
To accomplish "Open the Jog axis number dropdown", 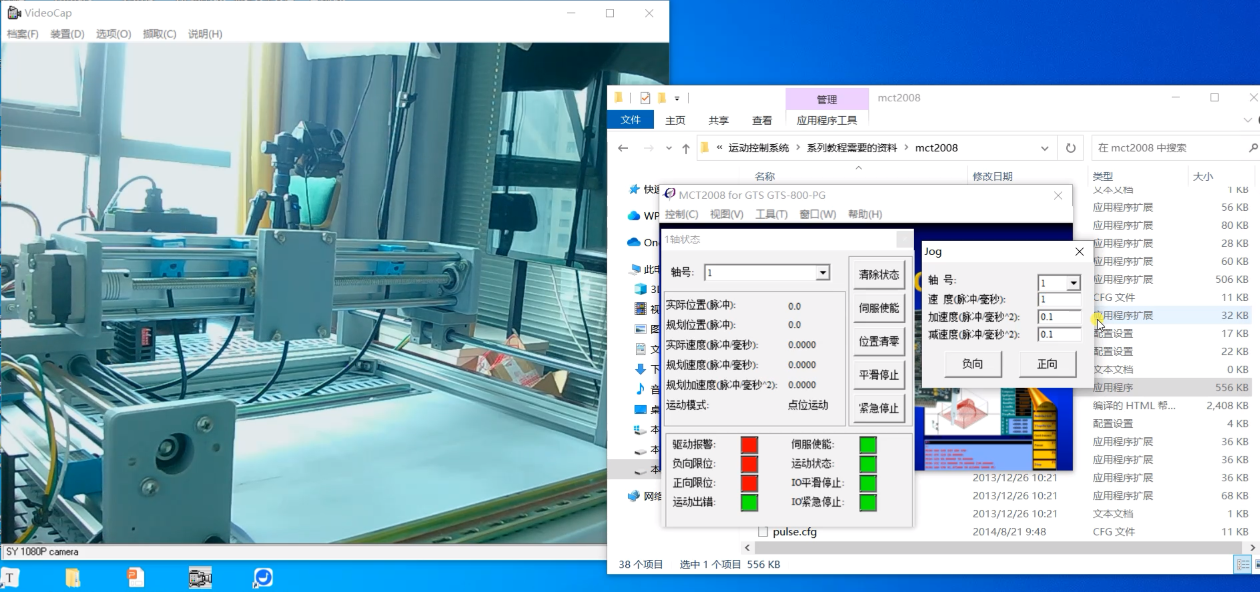I will point(1073,283).
